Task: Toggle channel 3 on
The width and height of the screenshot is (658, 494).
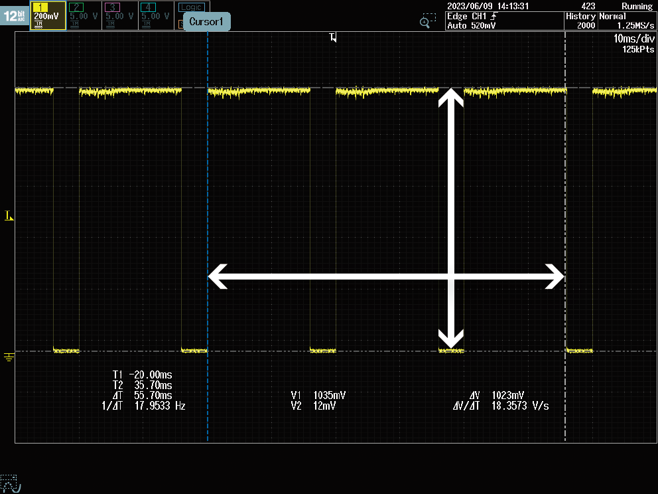Action: coord(120,15)
